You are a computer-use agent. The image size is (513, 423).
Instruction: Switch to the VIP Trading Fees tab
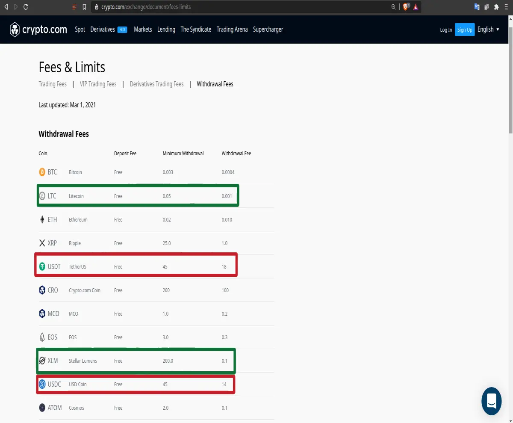pyautogui.click(x=98, y=84)
